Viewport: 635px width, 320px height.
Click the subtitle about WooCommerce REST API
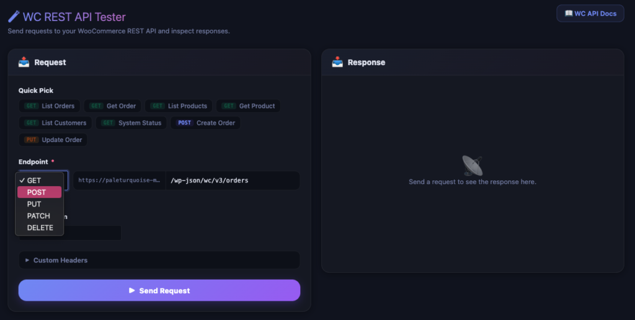point(118,31)
